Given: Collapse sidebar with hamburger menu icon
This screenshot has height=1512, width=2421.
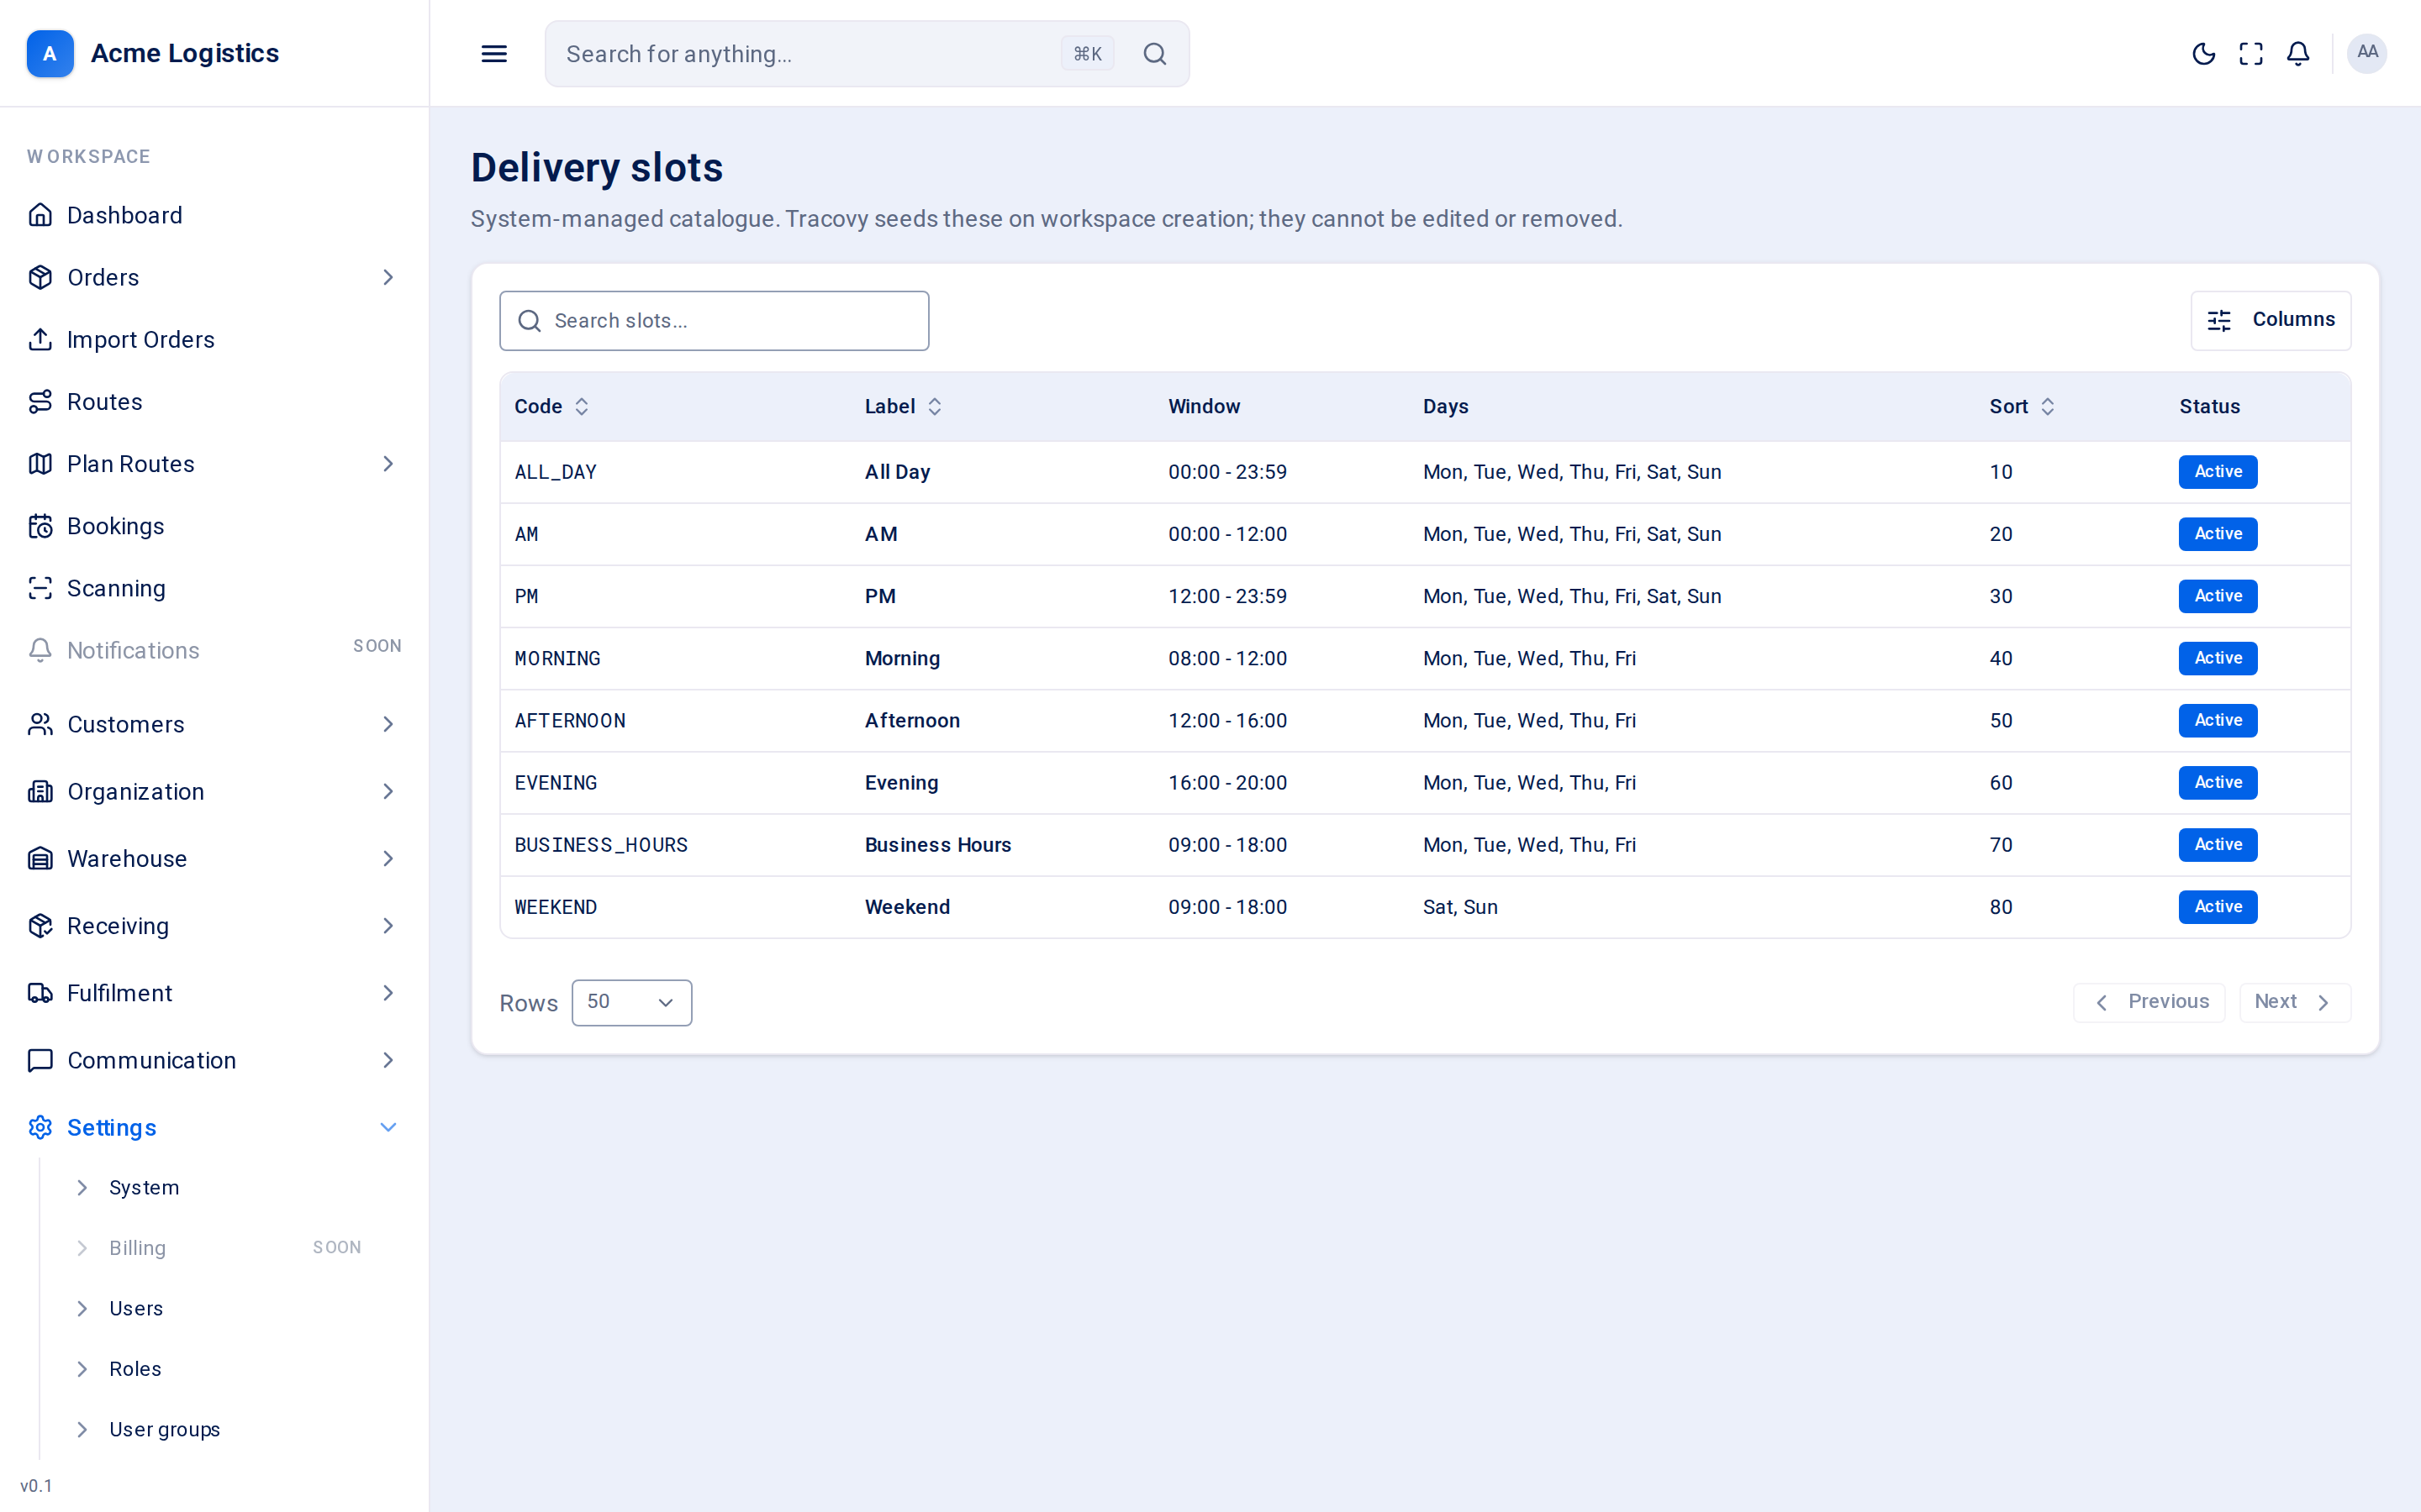Looking at the screenshot, I should point(494,54).
